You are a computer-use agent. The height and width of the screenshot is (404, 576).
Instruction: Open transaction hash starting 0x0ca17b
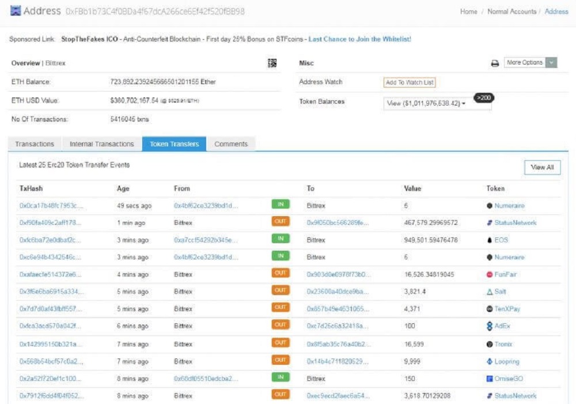coord(51,206)
